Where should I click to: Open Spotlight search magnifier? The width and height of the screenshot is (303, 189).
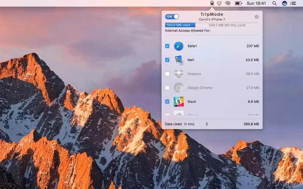(274, 3)
